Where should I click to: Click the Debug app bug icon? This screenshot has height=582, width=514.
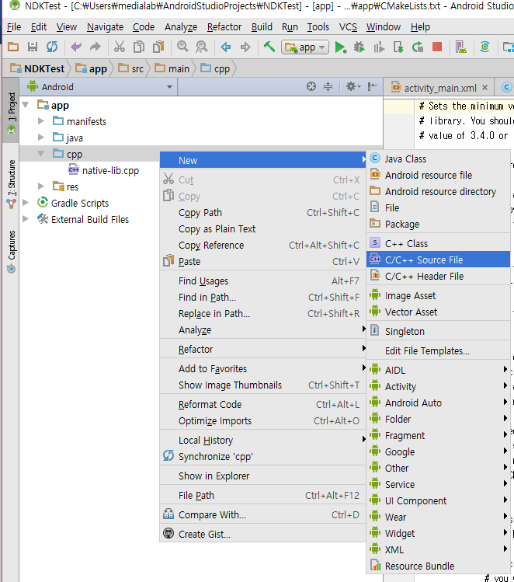pos(359,47)
